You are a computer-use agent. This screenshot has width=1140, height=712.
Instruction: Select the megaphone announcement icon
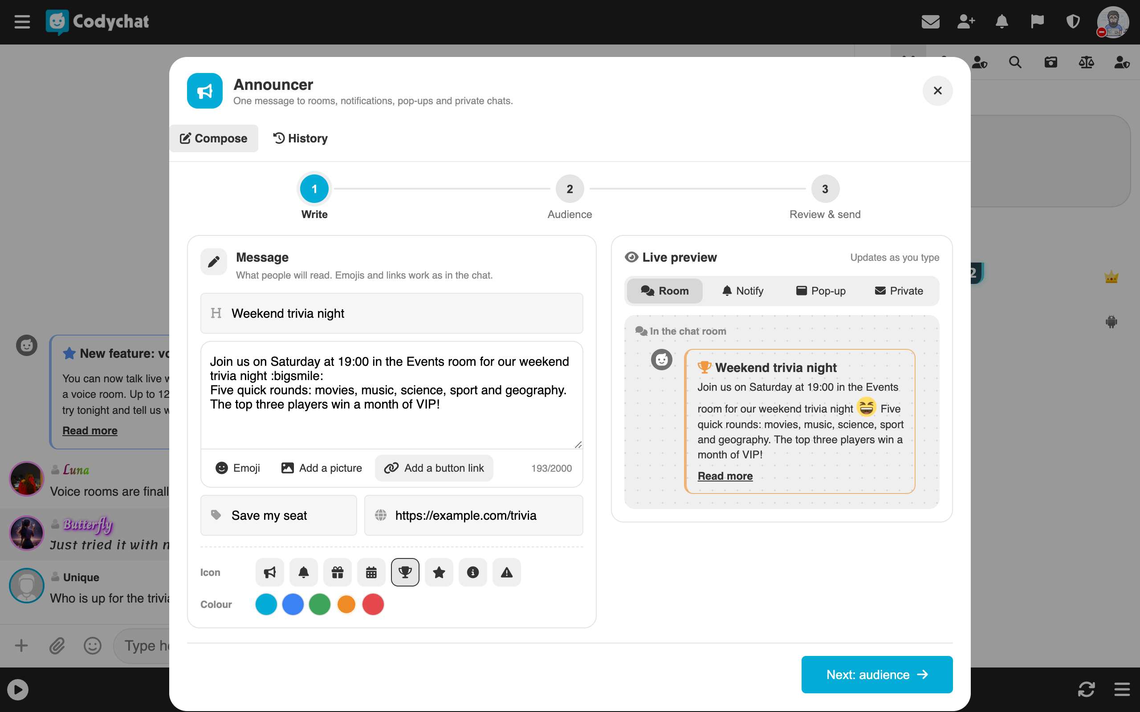click(x=269, y=572)
